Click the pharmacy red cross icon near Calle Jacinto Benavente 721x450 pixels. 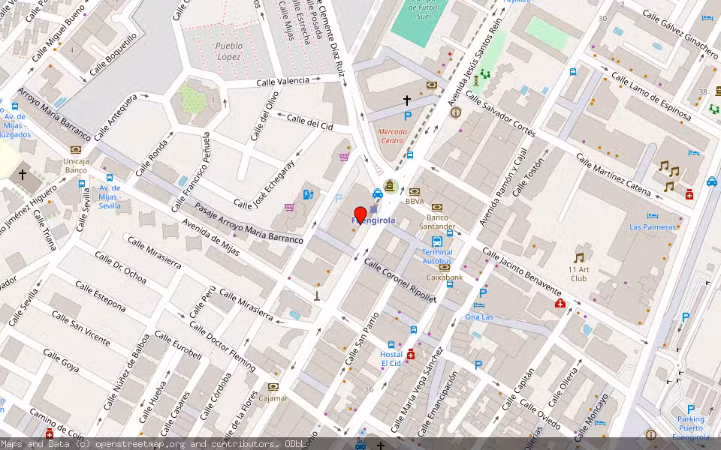pos(560,303)
